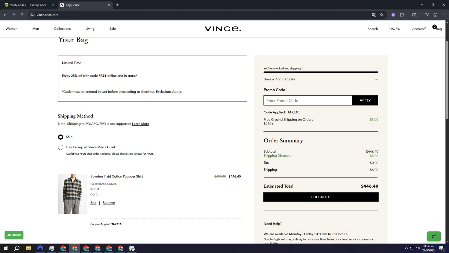Viewport: 449px width, 253px height.
Task: Click the page vertical scrollbar
Action: click(x=447, y=80)
